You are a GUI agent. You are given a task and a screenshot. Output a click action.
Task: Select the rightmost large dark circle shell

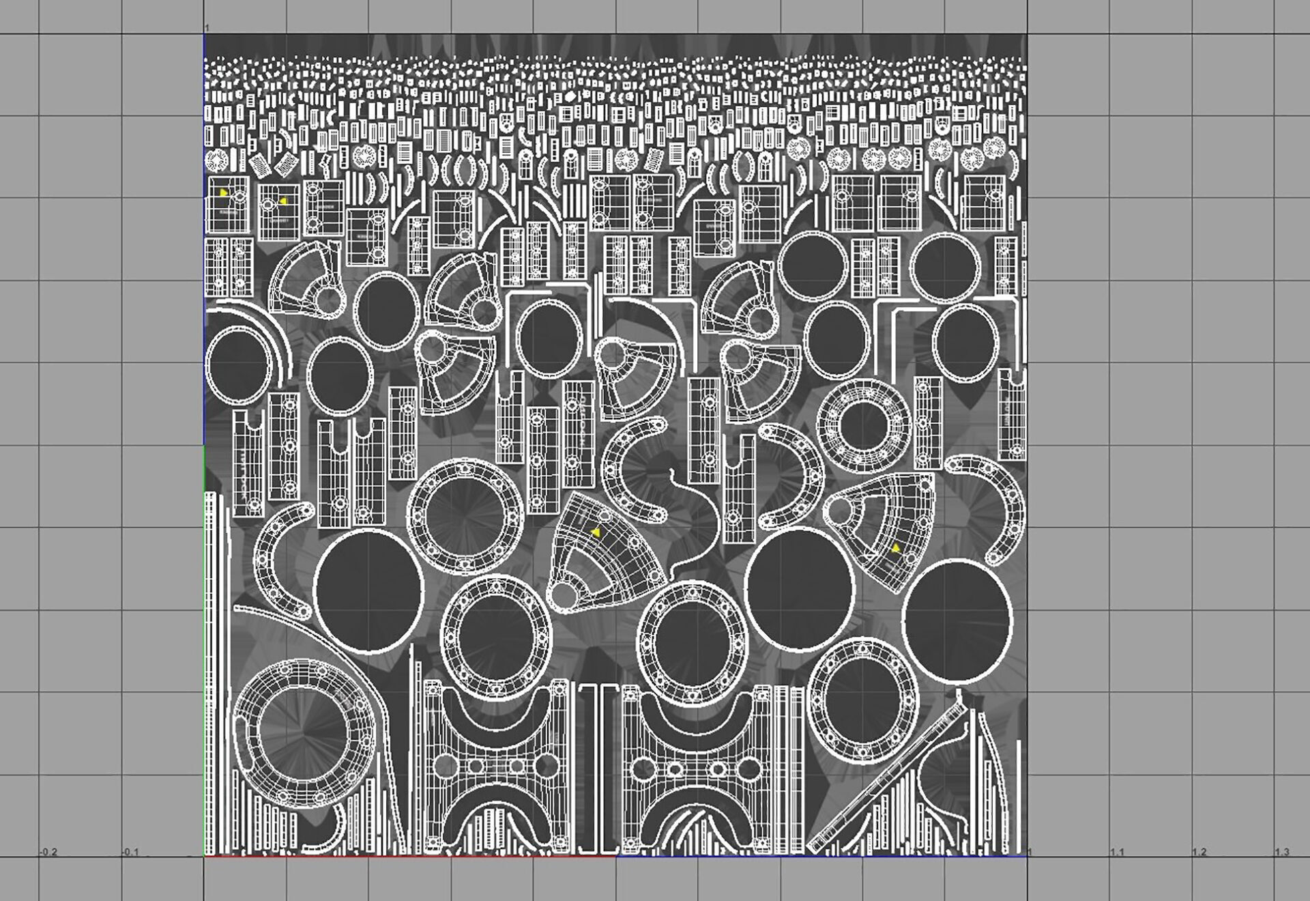[957, 620]
